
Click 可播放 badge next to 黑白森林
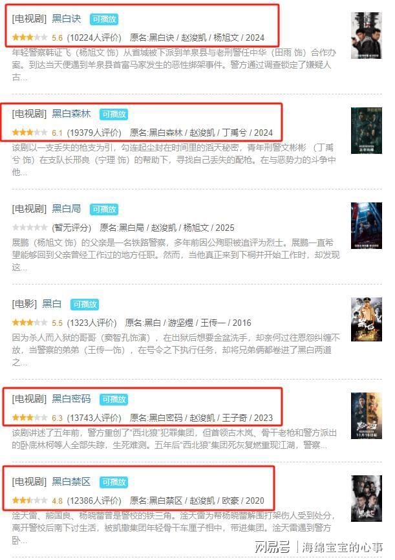click(114, 114)
